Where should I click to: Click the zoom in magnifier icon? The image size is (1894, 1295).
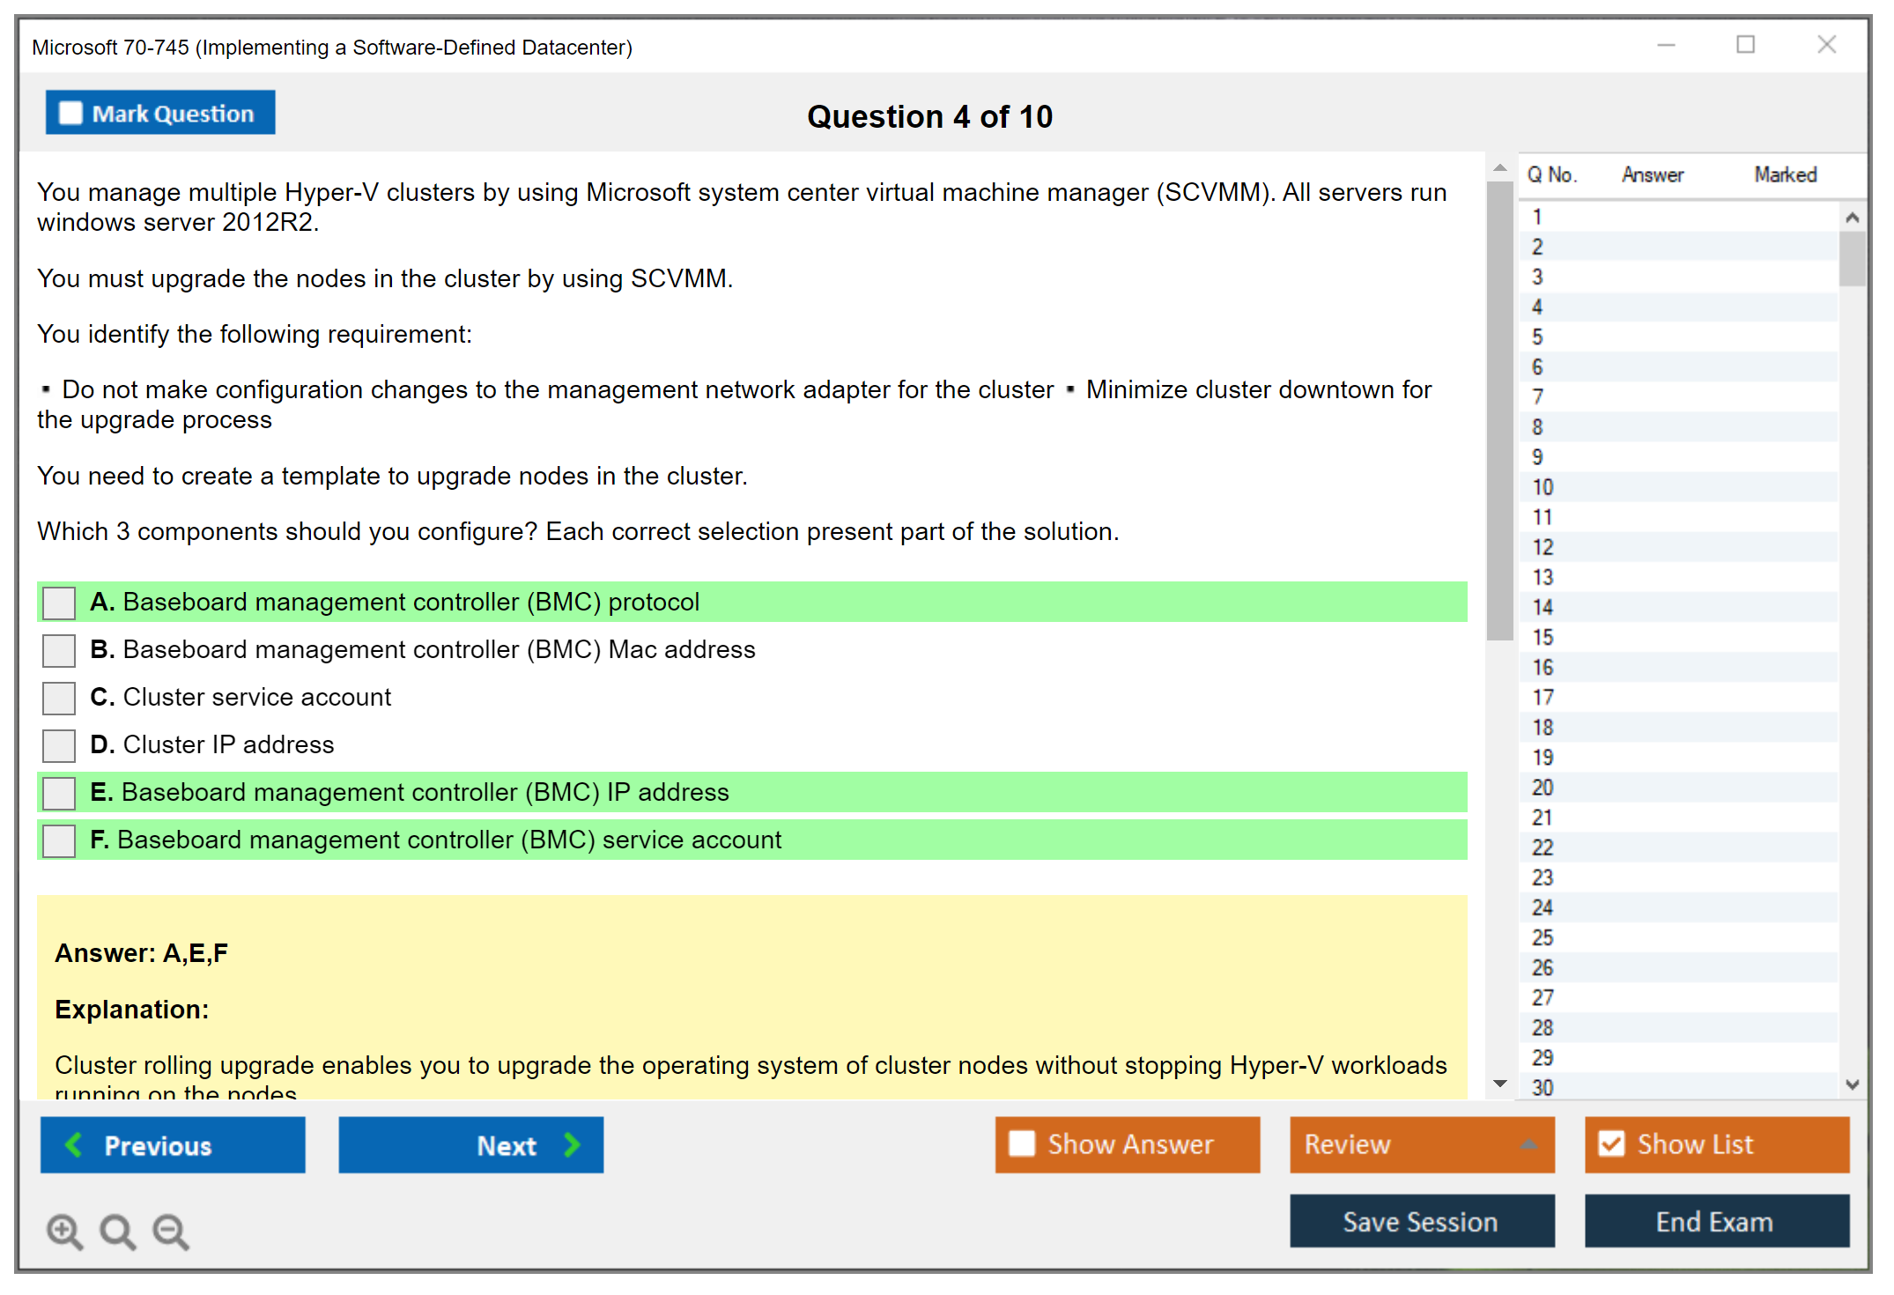[x=64, y=1231]
